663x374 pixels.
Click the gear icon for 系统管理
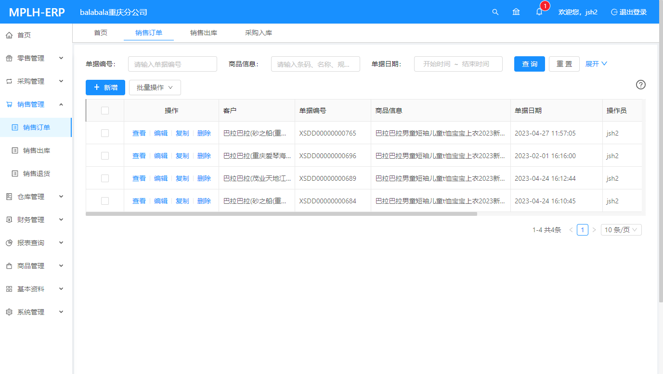pyautogui.click(x=9, y=312)
